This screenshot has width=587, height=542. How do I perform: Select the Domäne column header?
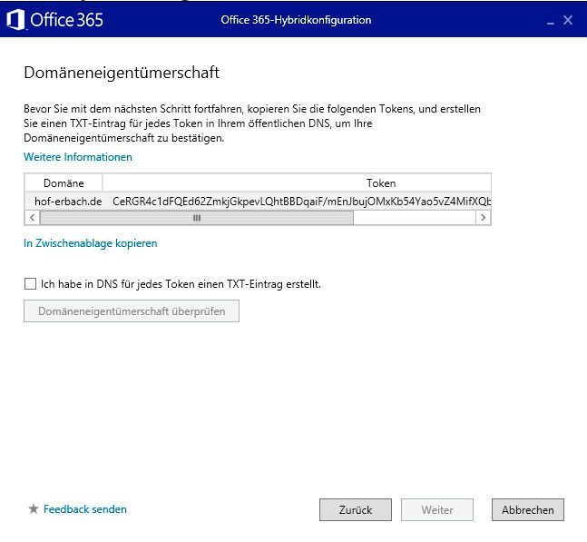click(x=64, y=183)
